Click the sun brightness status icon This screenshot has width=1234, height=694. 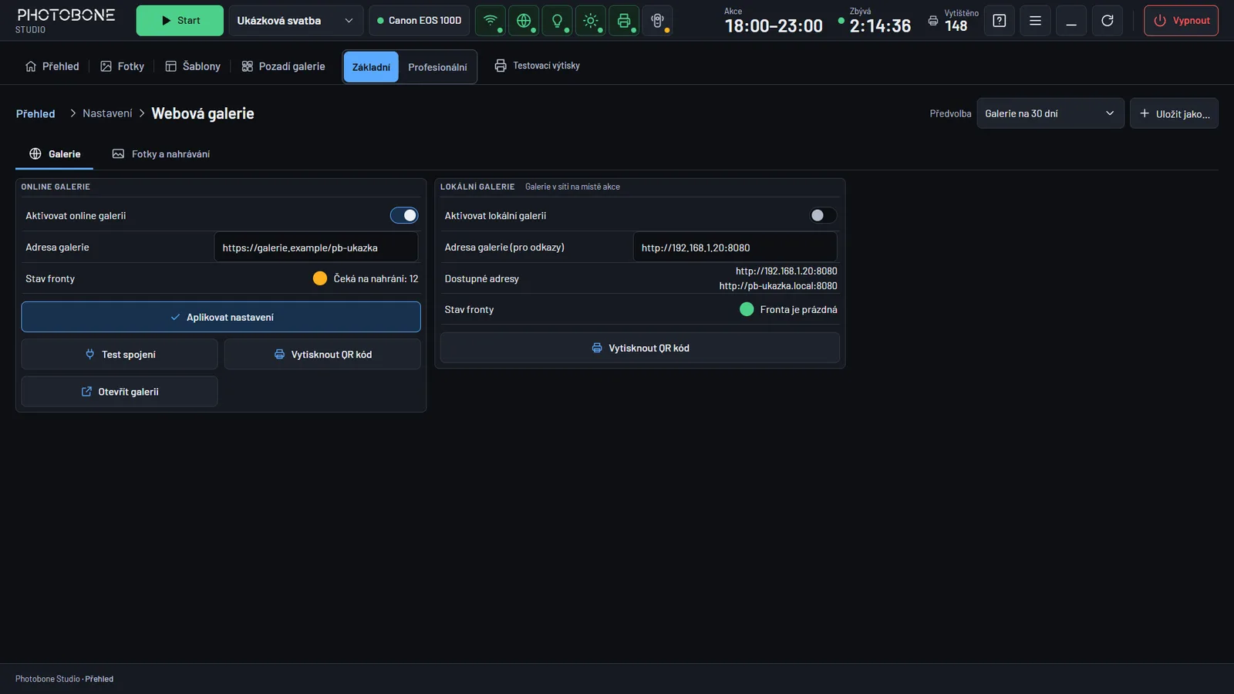[591, 21]
